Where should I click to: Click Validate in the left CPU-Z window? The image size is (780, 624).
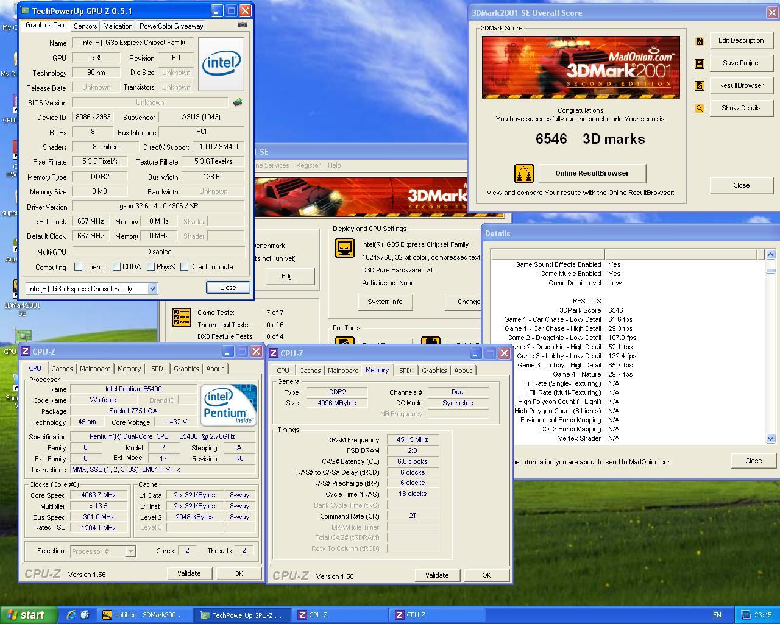coord(189,573)
